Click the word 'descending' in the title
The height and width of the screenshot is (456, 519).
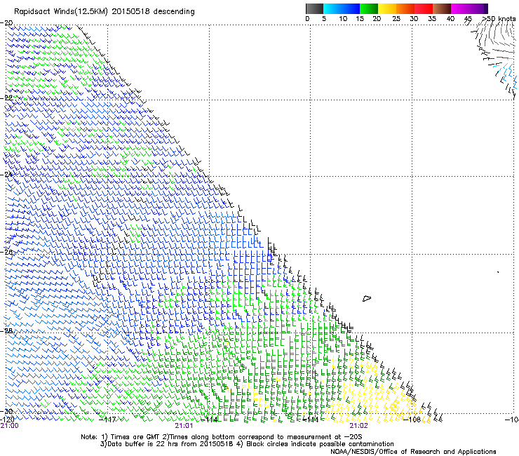pyautogui.click(x=174, y=12)
